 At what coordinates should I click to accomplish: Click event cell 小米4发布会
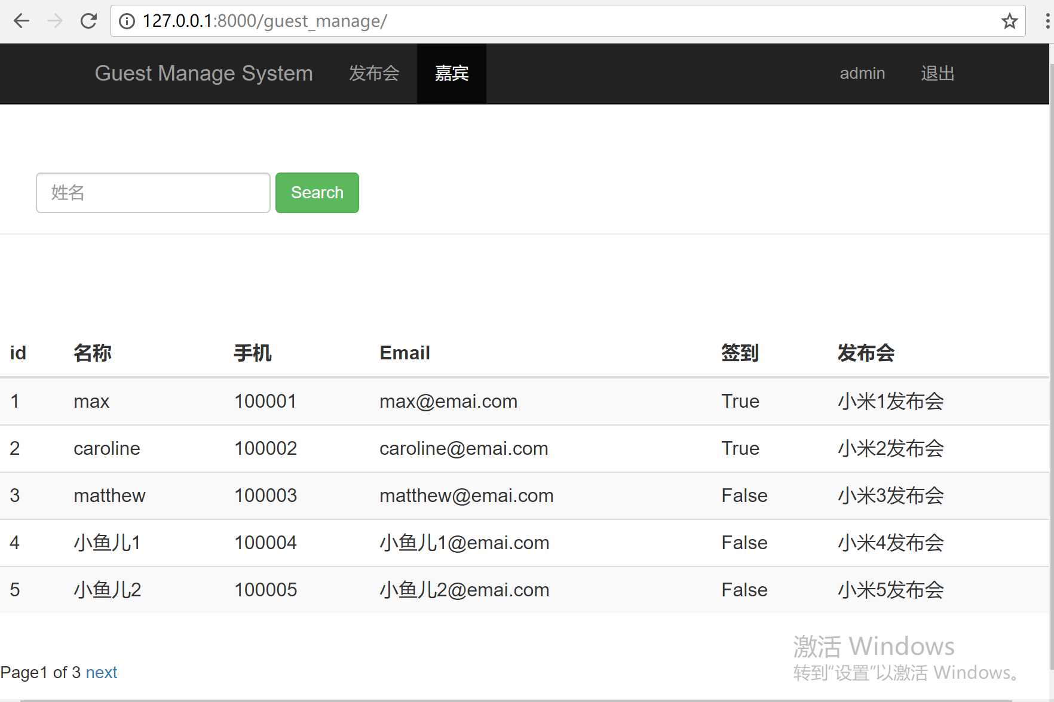click(x=891, y=543)
